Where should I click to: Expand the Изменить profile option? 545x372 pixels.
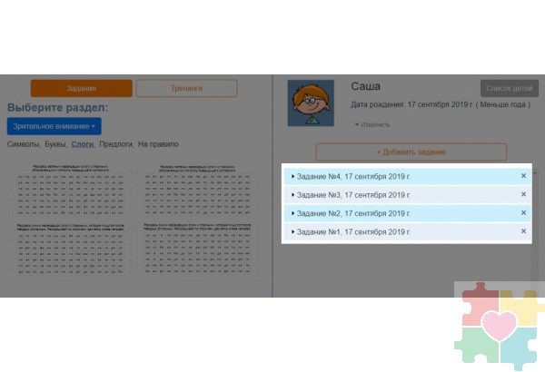coord(372,124)
